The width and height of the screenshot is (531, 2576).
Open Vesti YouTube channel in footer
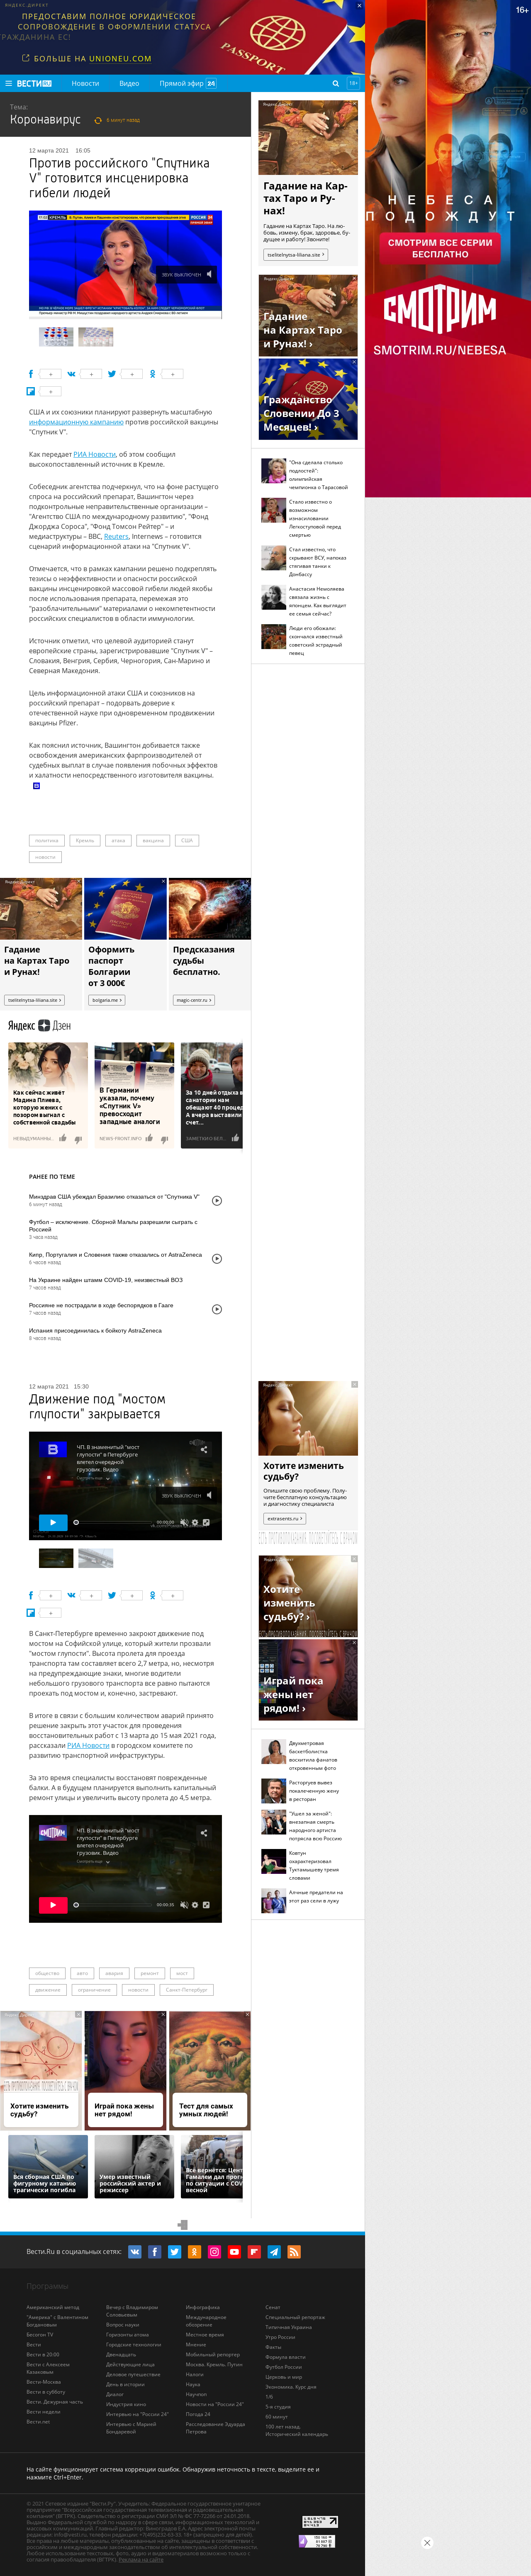(234, 2251)
